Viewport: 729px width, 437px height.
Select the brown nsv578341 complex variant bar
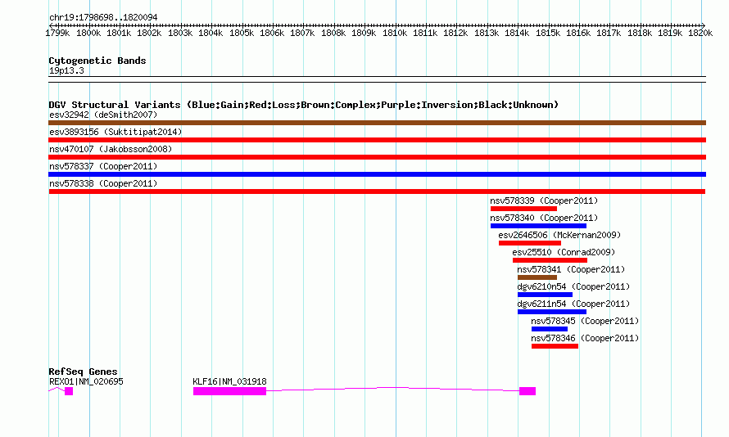[x=537, y=277]
